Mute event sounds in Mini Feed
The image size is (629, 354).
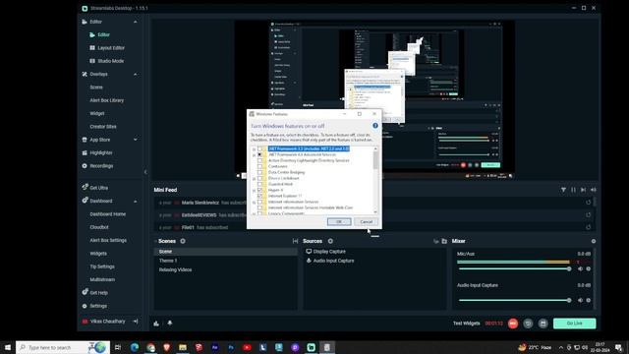(594, 190)
